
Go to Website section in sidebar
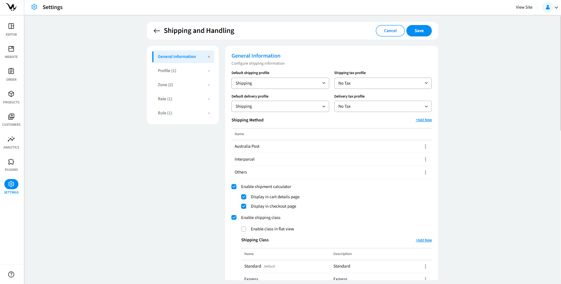11,49
